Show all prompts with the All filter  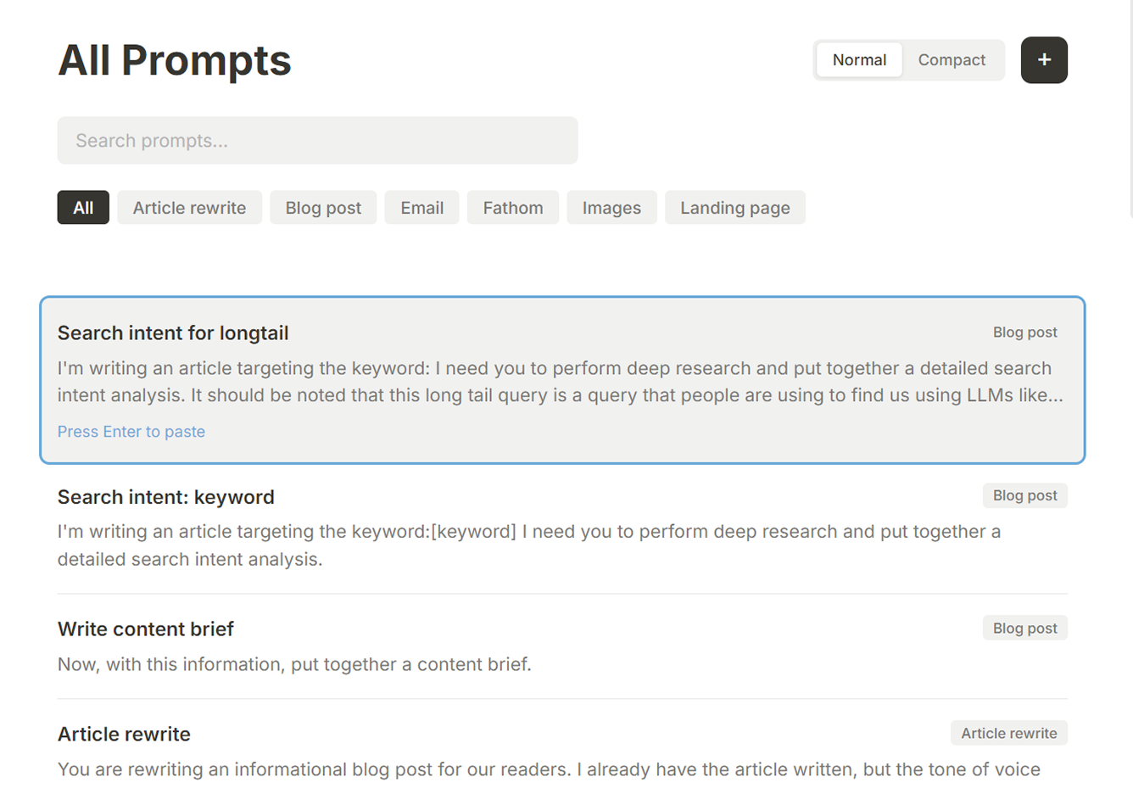82,207
